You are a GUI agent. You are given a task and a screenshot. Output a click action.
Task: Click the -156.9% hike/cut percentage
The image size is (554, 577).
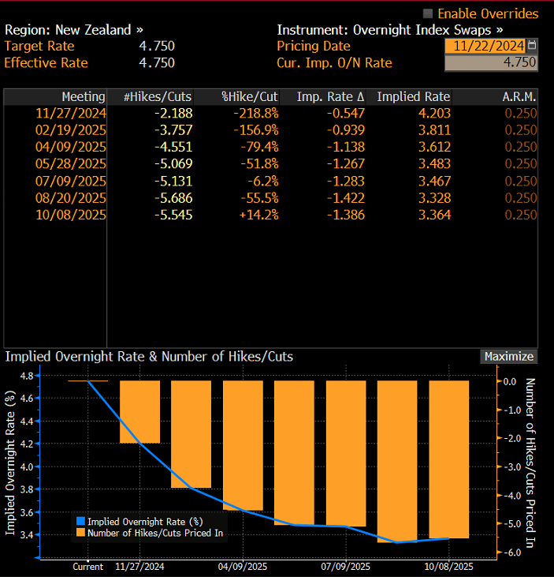coord(256,130)
